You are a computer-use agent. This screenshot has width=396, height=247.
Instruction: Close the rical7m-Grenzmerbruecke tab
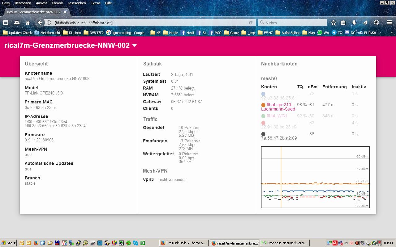pyautogui.click(x=65, y=12)
